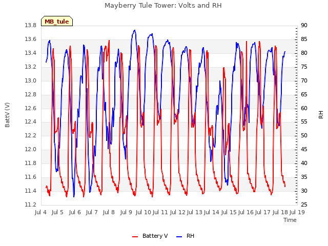Screen dimensions: 328x246
Task: Click the Jul 16 tick label
Action: click(x=246, y=212)
